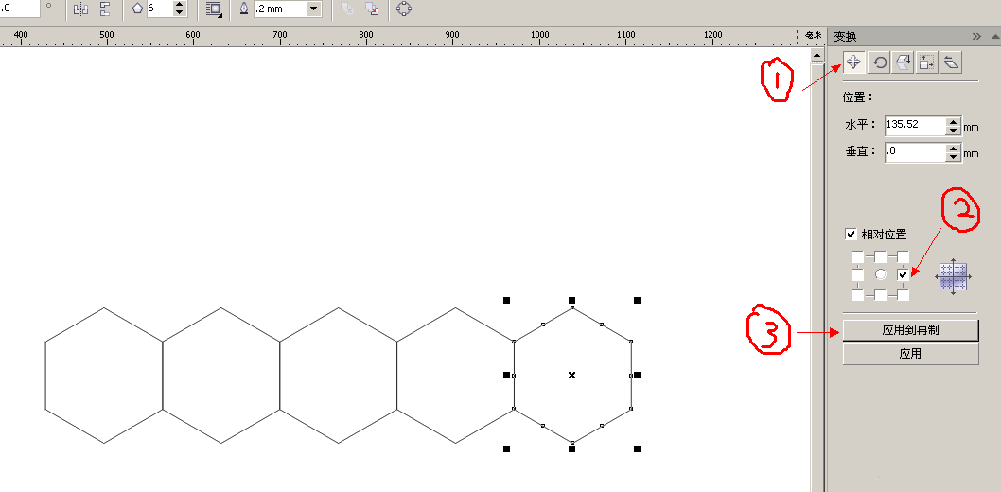Decrease 水平 value with down arrow
Image resolution: width=1001 pixels, height=492 pixels.
pos(953,131)
